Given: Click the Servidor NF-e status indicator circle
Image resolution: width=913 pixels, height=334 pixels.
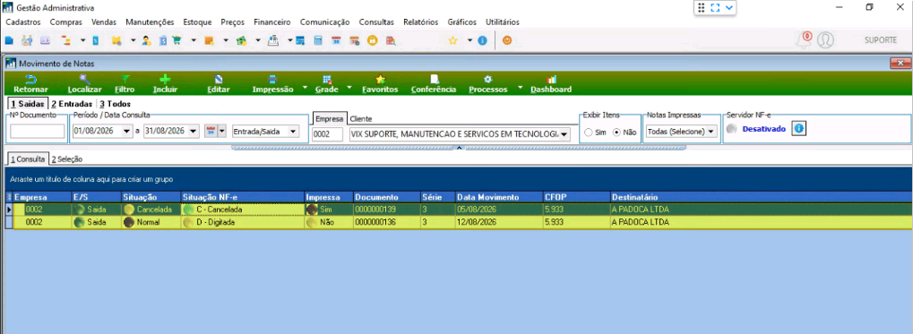Looking at the screenshot, I should tap(731, 129).
